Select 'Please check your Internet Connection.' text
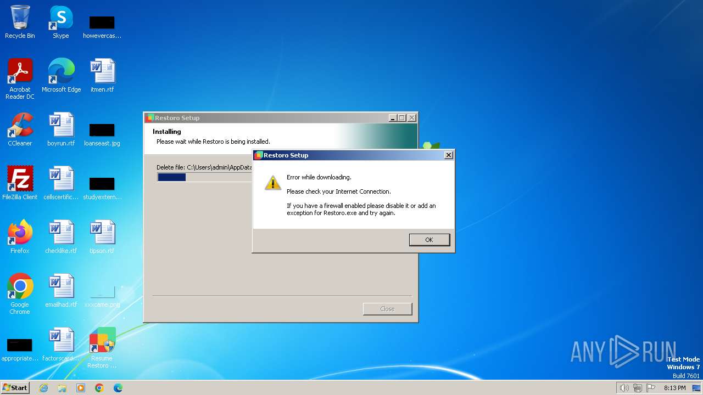 (x=339, y=191)
